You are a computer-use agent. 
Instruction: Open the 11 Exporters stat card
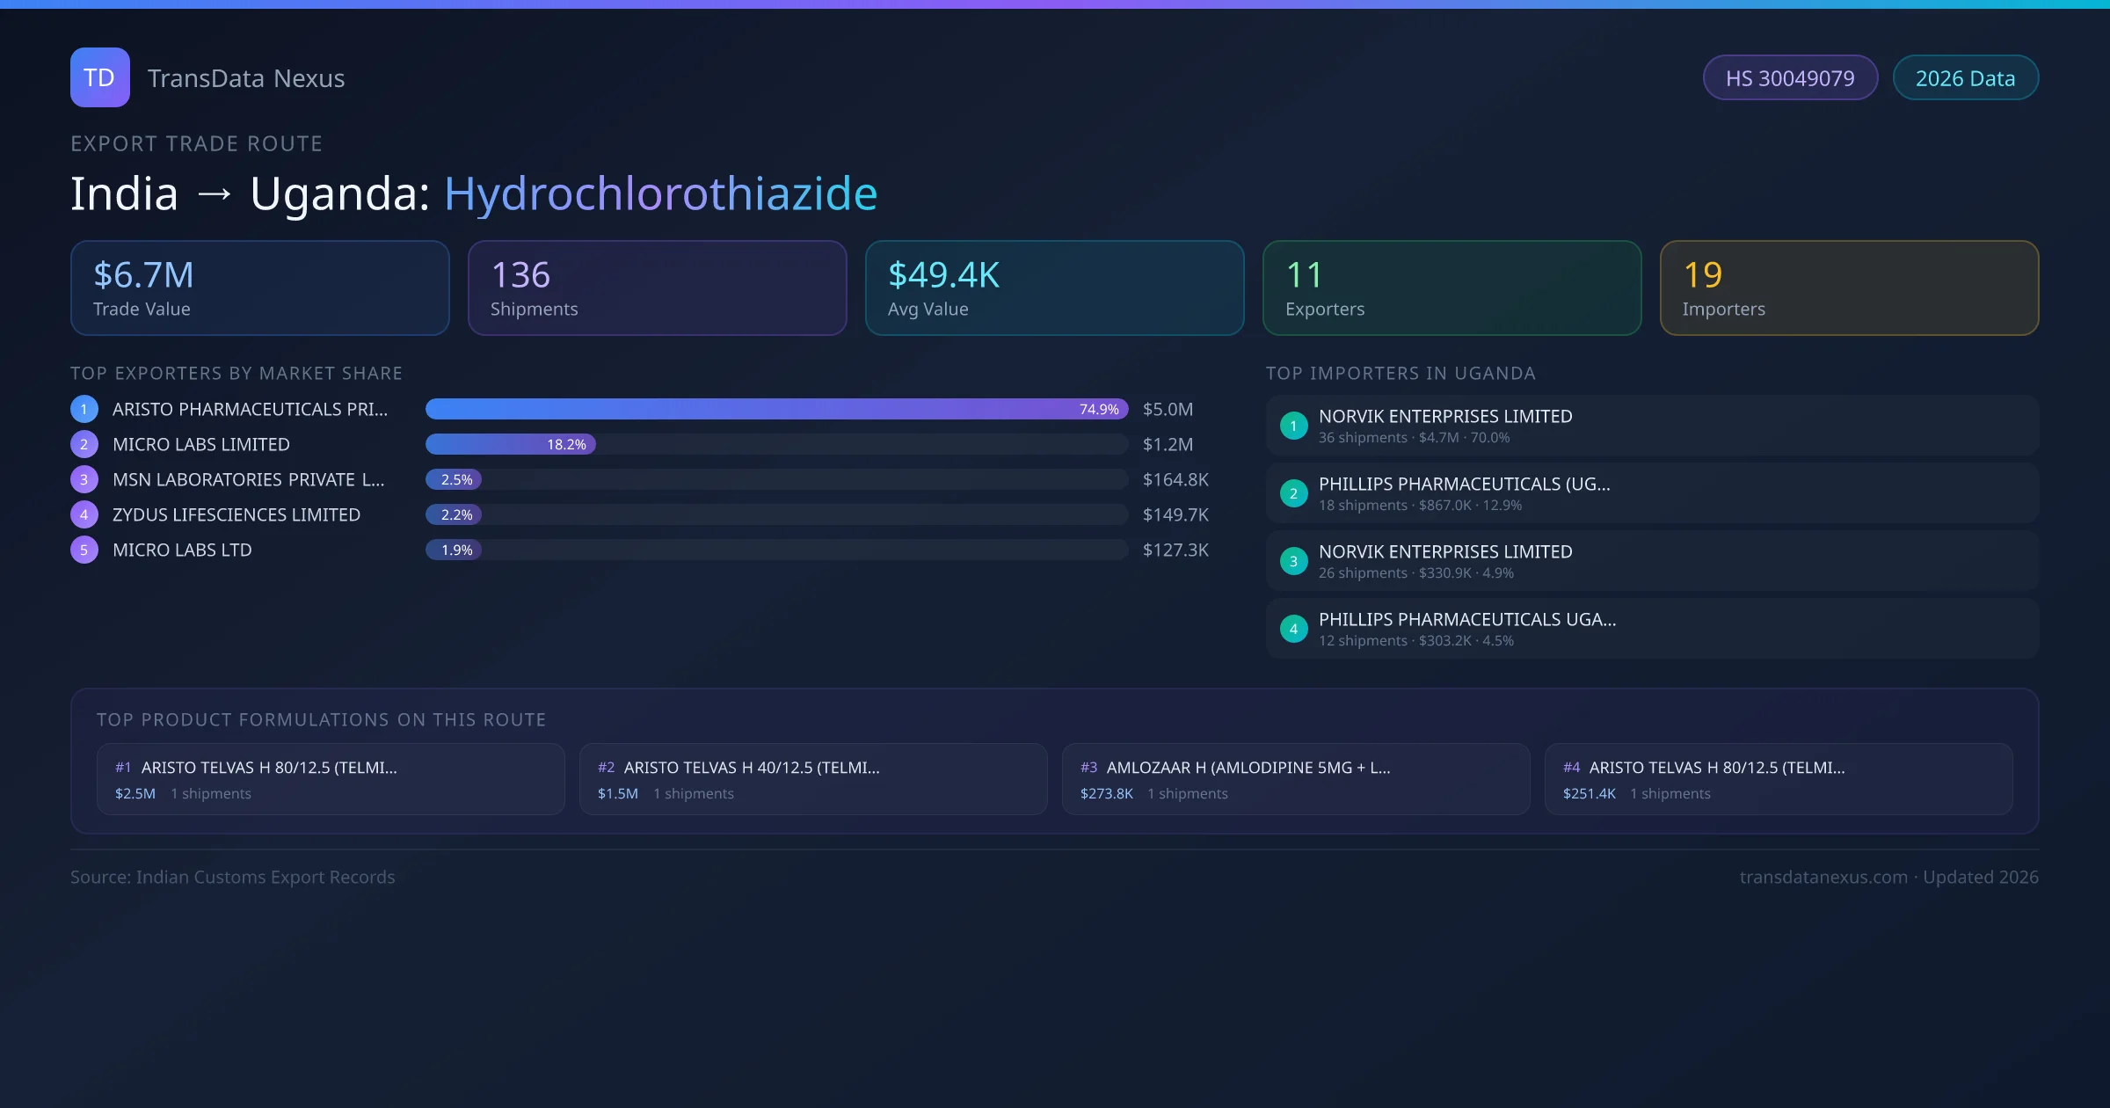(1452, 288)
